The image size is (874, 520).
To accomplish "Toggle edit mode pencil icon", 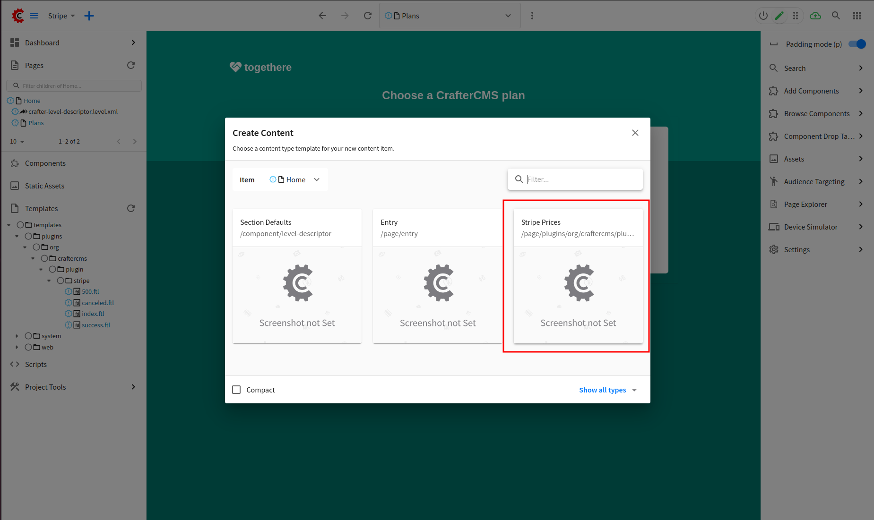I will pyautogui.click(x=779, y=16).
